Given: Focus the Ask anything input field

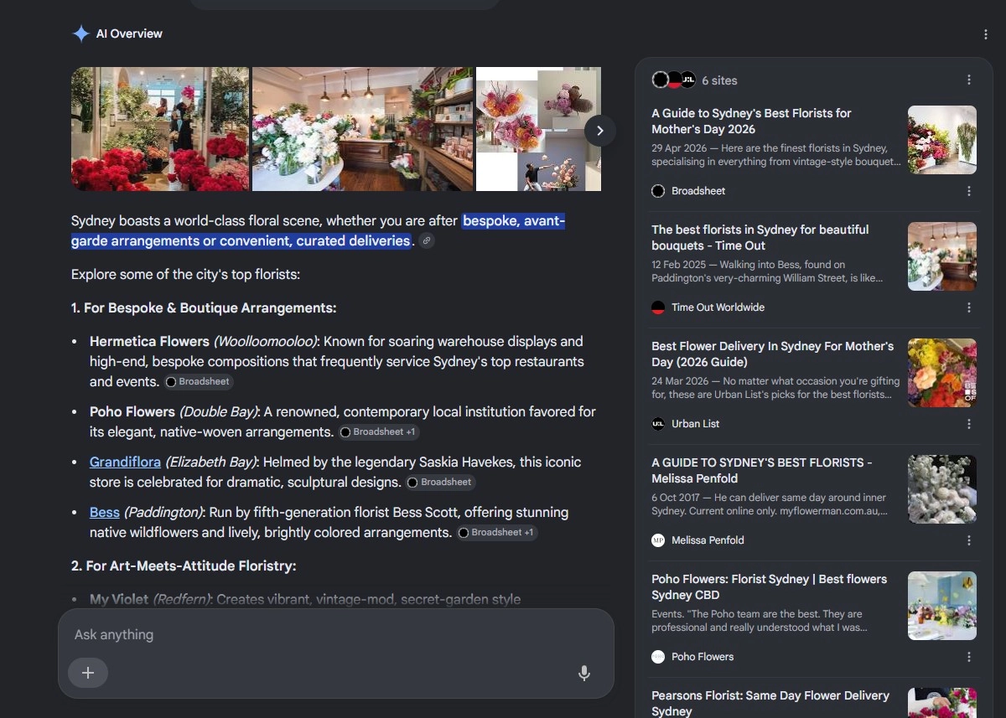Looking at the screenshot, I should click(x=335, y=634).
